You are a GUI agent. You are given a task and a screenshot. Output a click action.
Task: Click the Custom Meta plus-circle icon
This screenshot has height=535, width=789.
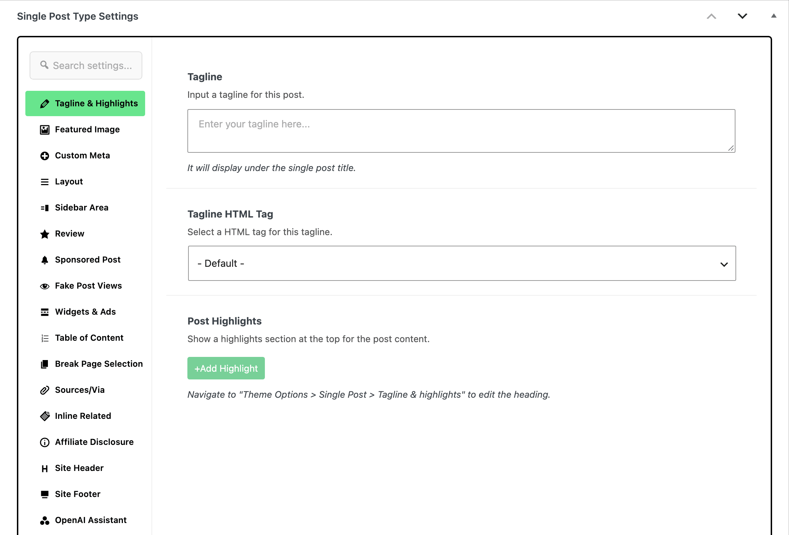tap(45, 156)
